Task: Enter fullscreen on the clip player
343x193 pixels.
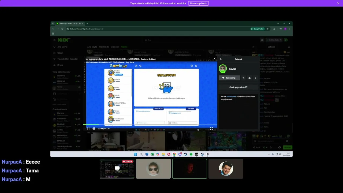Action: (212, 129)
